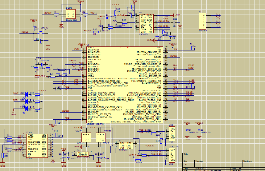Select 1.5K resistor R28 near the USB connector

[x=161, y=141]
